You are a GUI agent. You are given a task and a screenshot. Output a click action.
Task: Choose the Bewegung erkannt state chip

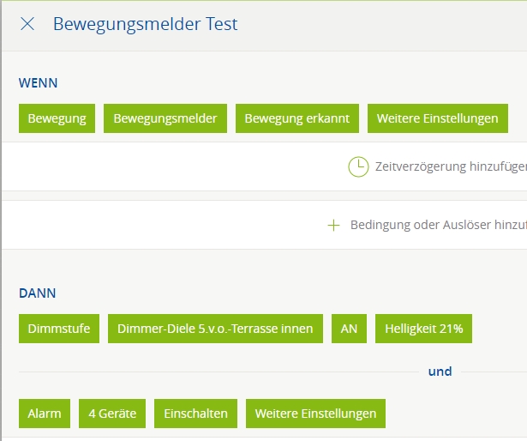pyautogui.click(x=297, y=118)
